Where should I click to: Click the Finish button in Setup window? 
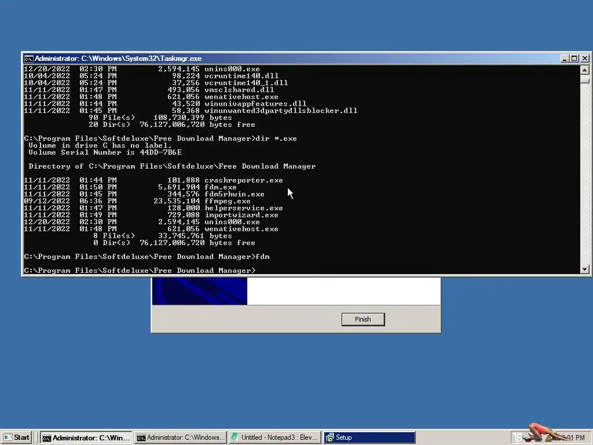point(363,319)
